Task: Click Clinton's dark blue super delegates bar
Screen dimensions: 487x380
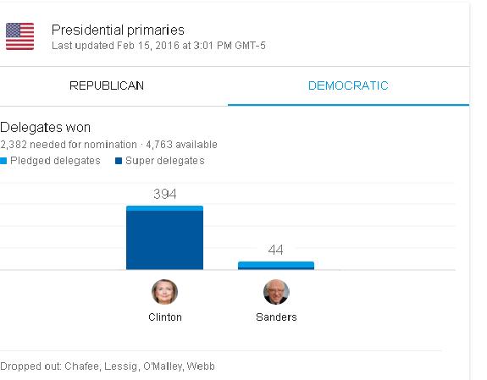Action: click(x=164, y=240)
